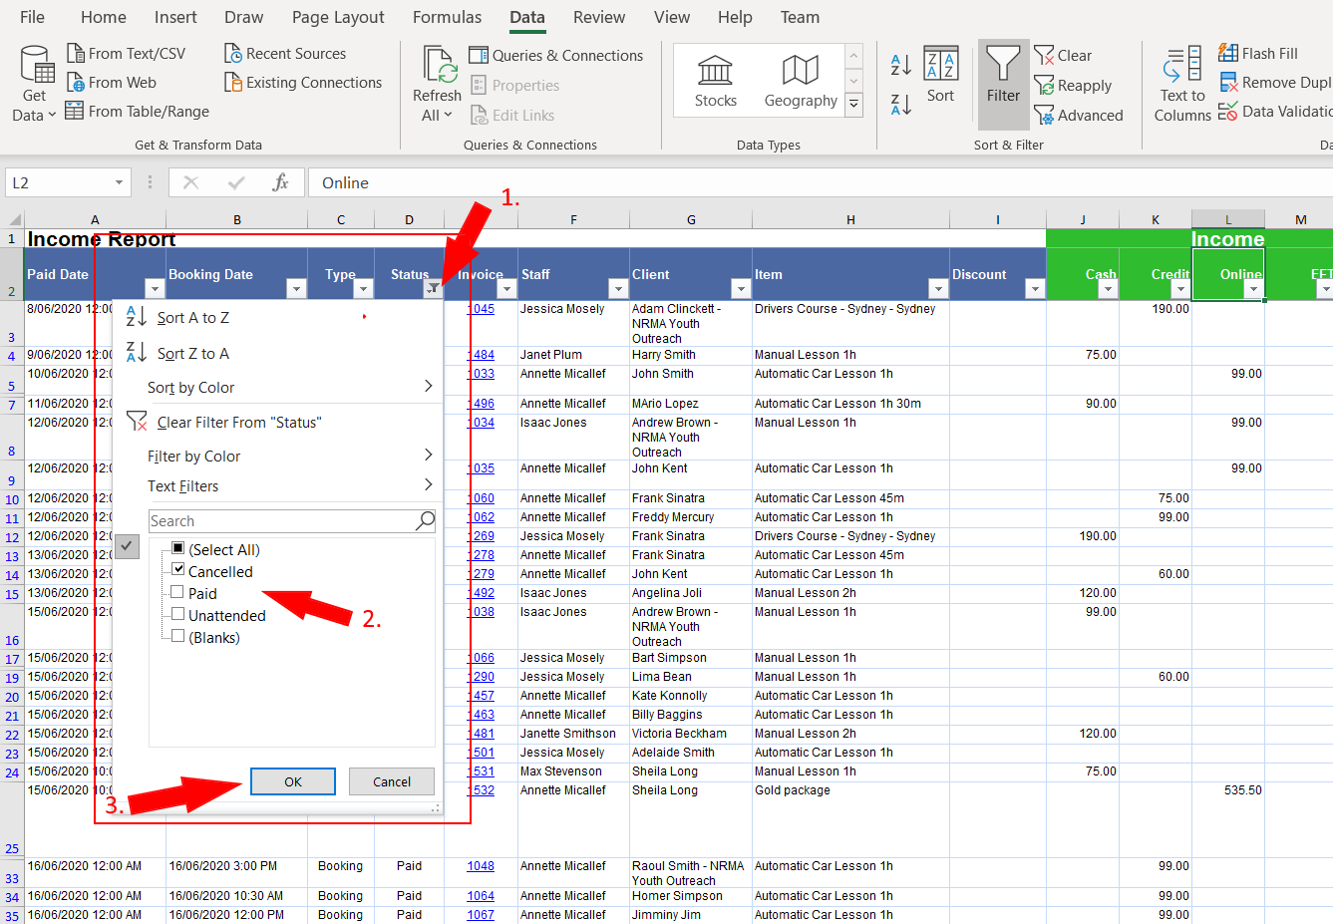Check the Unattended checkbox
Screen dimensions: 1333x924
tap(177, 614)
